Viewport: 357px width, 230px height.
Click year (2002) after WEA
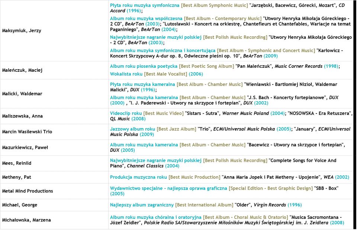click(342, 177)
